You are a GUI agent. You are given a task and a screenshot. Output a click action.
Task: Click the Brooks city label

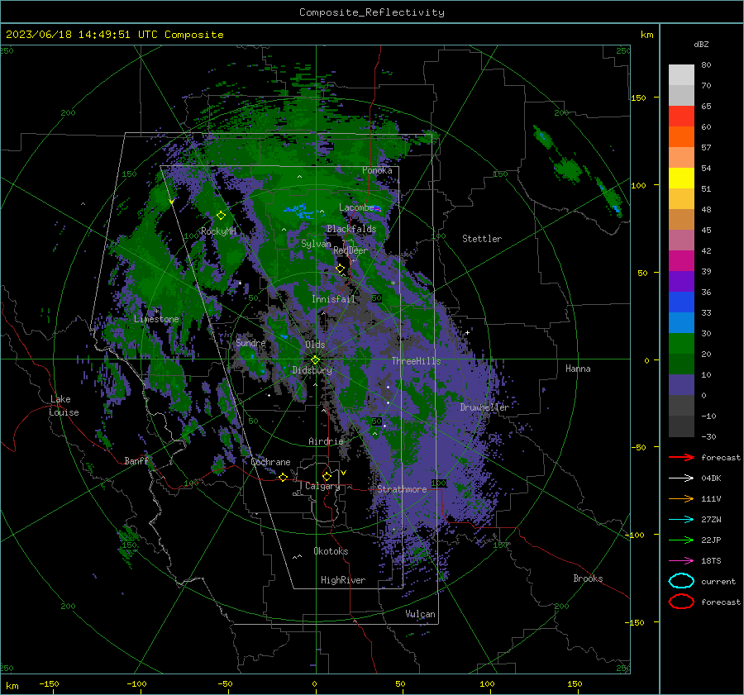point(588,578)
